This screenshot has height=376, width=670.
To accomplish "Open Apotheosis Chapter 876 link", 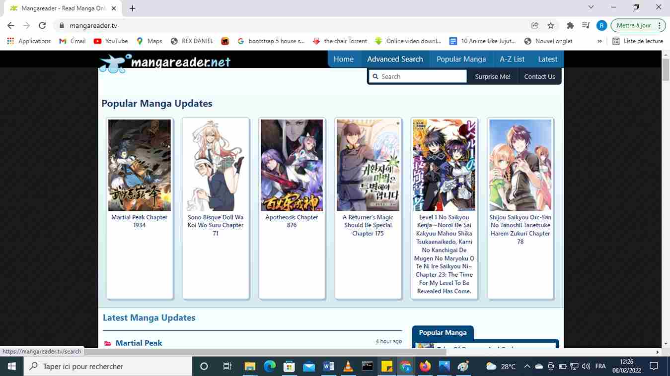I will click(x=292, y=221).
